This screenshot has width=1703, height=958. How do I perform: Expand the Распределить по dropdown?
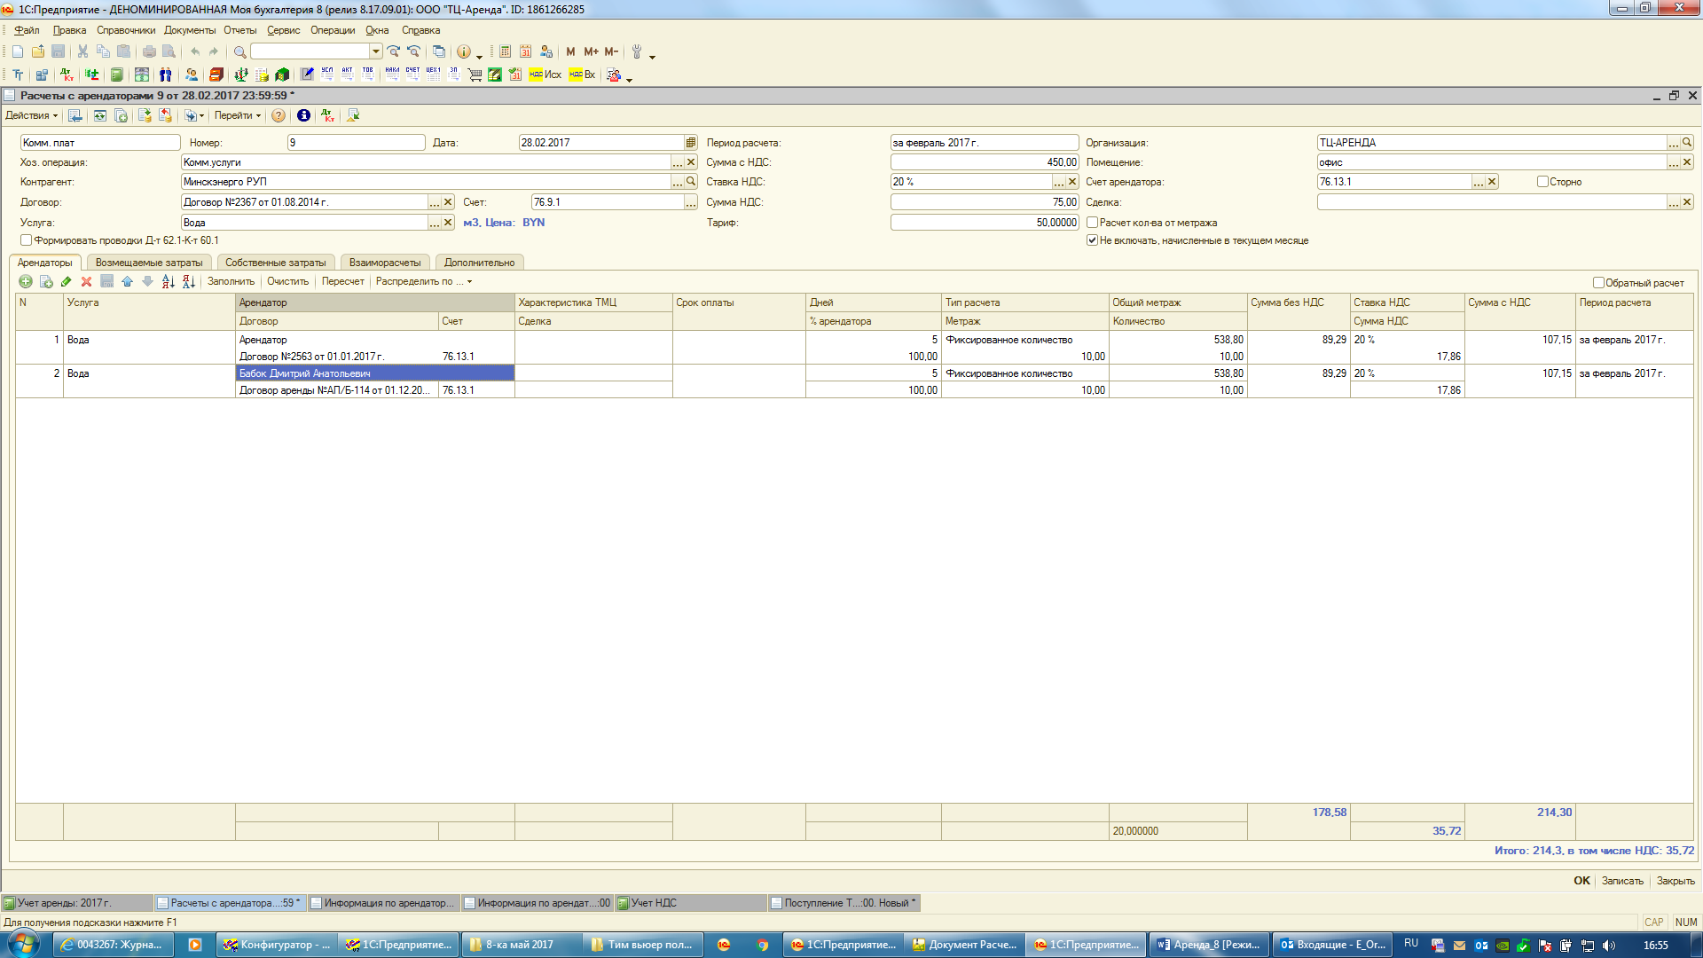(423, 281)
